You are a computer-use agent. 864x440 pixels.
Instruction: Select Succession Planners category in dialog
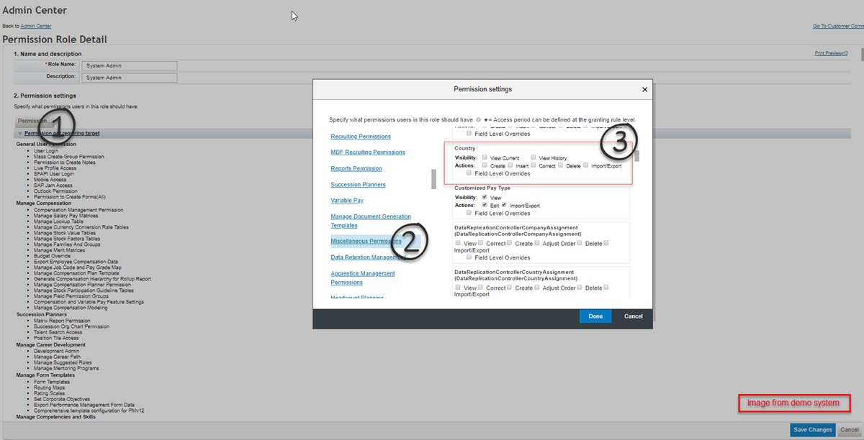(358, 185)
